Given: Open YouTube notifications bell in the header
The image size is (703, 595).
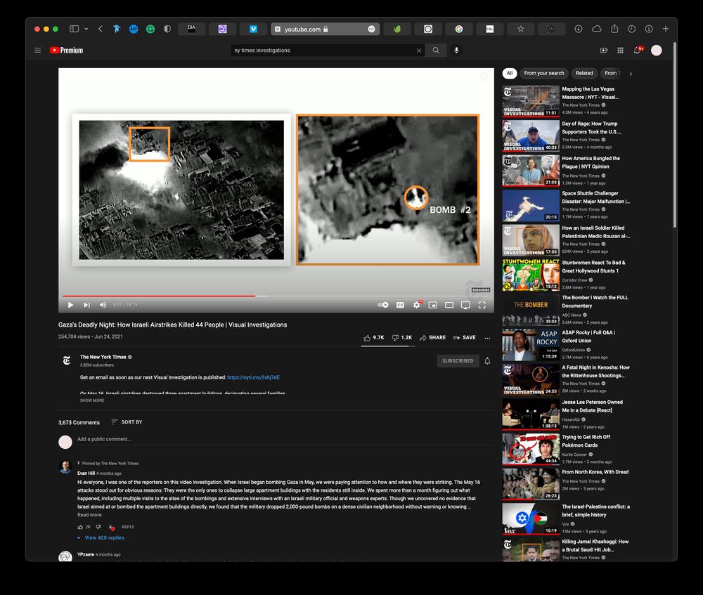Looking at the screenshot, I should (x=638, y=50).
